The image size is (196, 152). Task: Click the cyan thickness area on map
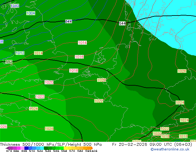(x=167, y=19)
